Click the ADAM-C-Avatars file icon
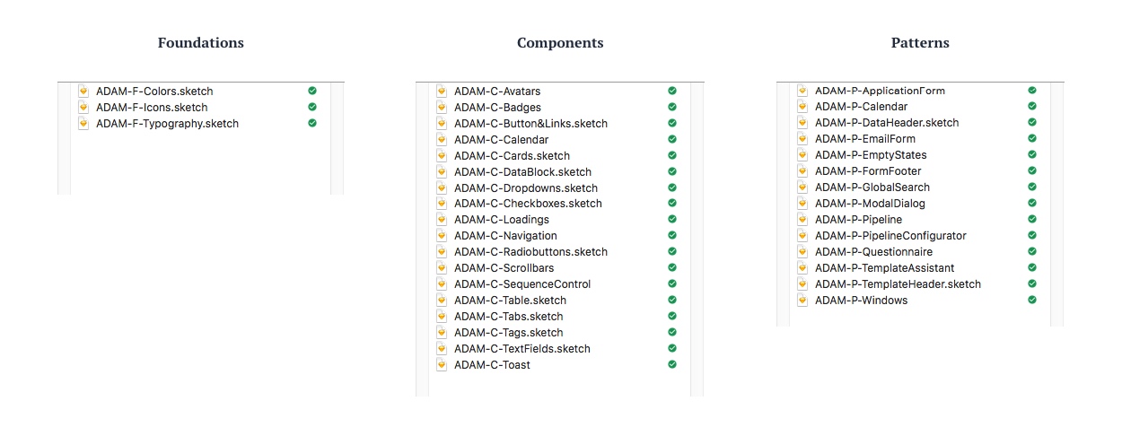1122x436 pixels. (442, 92)
